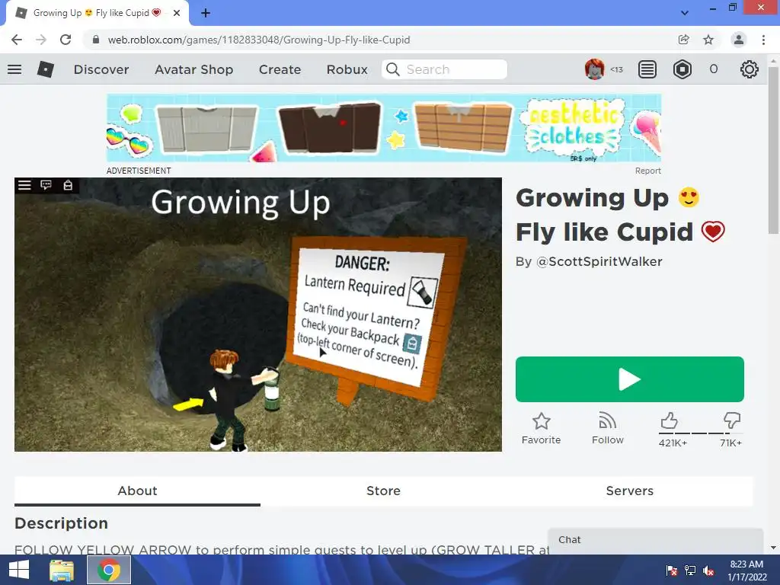
Task: Open a new browser tab
Action: [x=206, y=13]
